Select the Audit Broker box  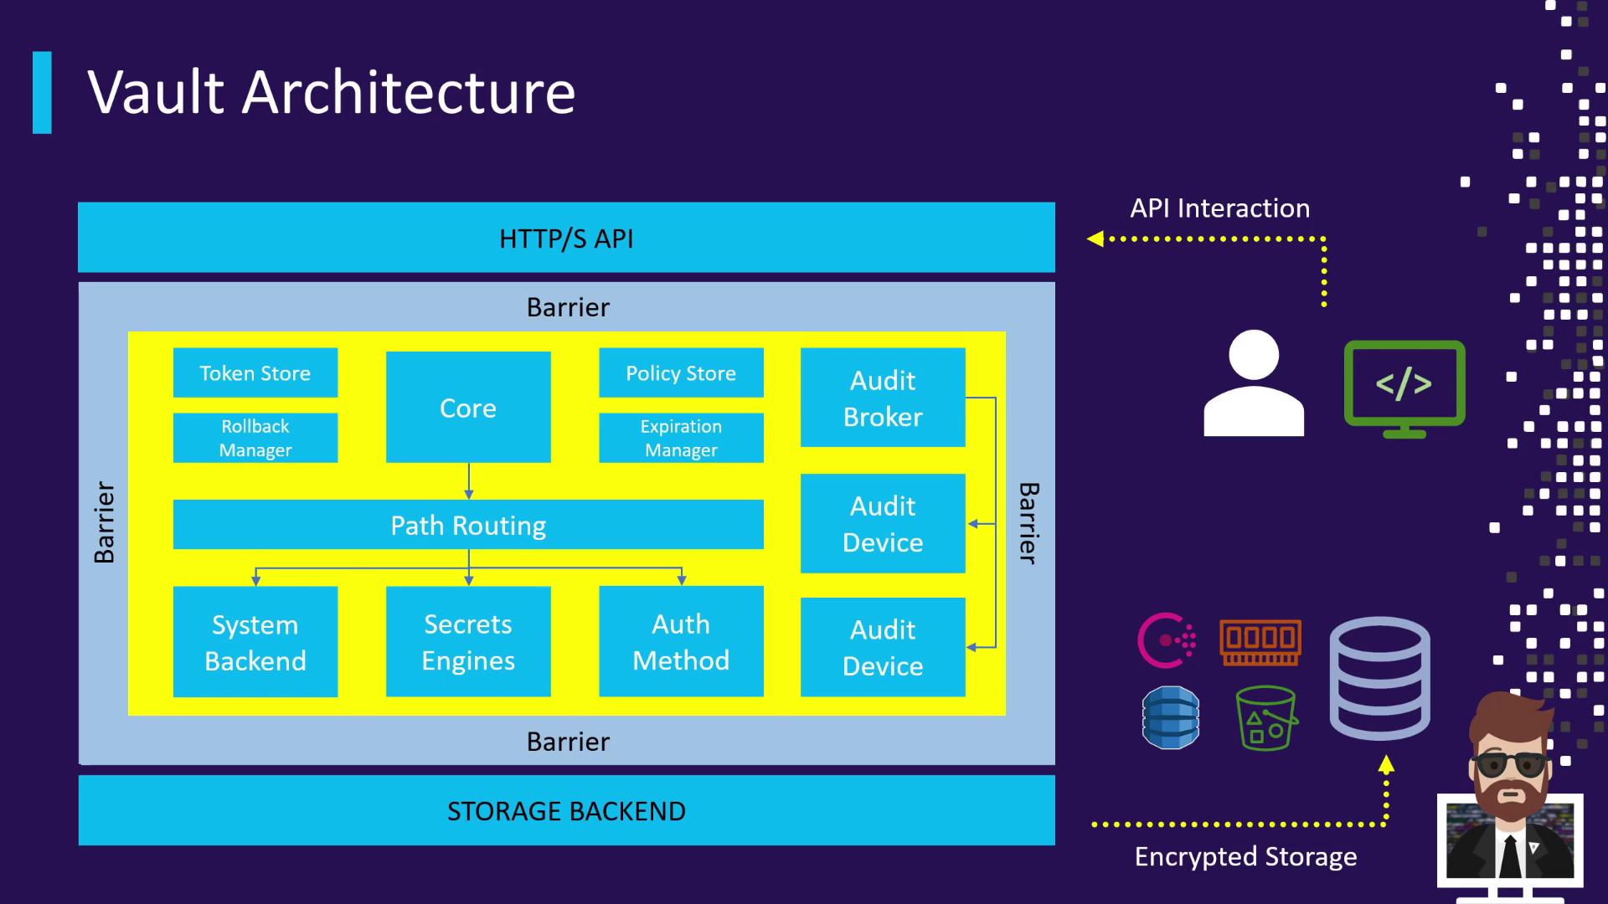point(883,398)
